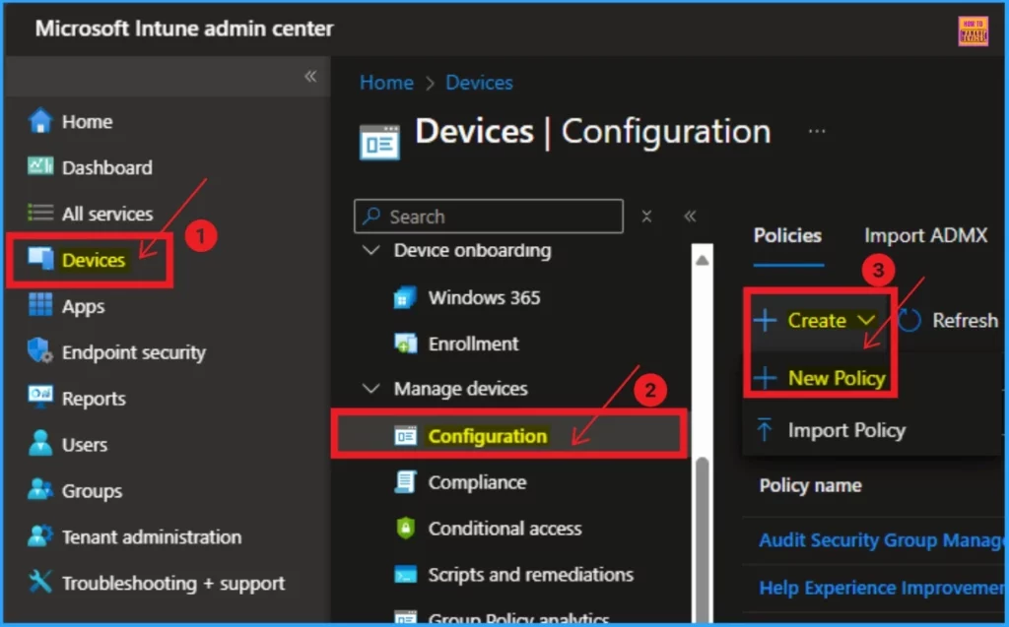1009x627 pixels.
Task: Switch to the Import ADMX tab
Action: [925, 235]
